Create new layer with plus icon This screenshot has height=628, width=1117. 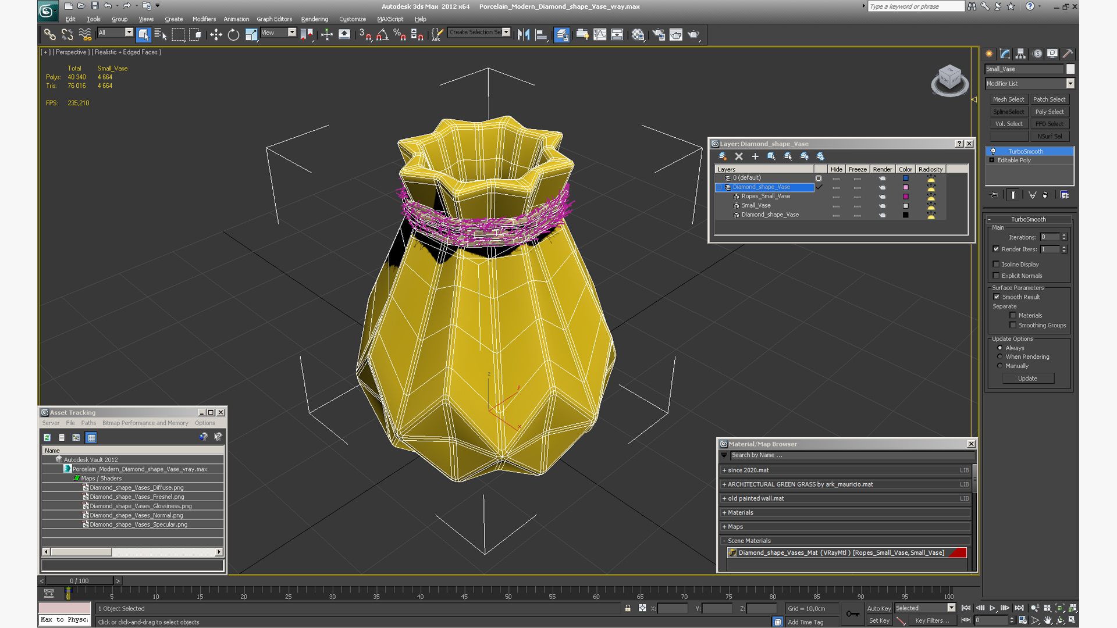coord(755,156)
